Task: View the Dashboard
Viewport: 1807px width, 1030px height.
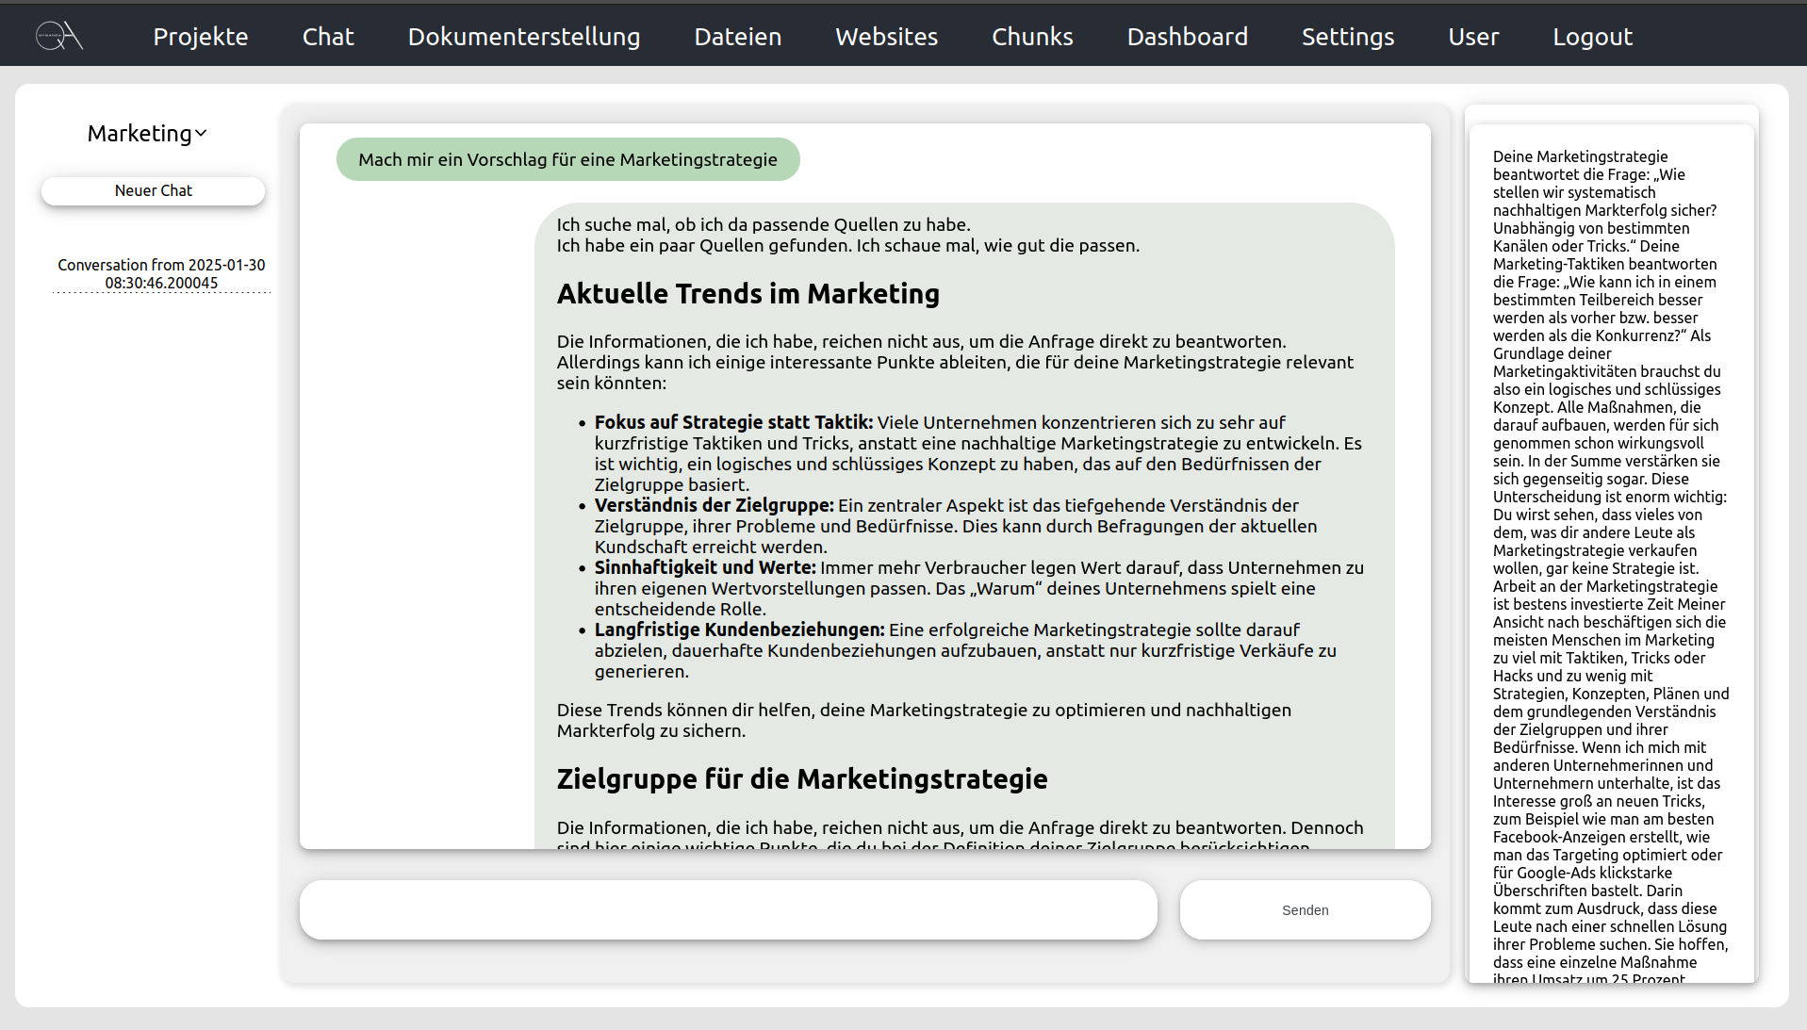Action: (1187, 37)
